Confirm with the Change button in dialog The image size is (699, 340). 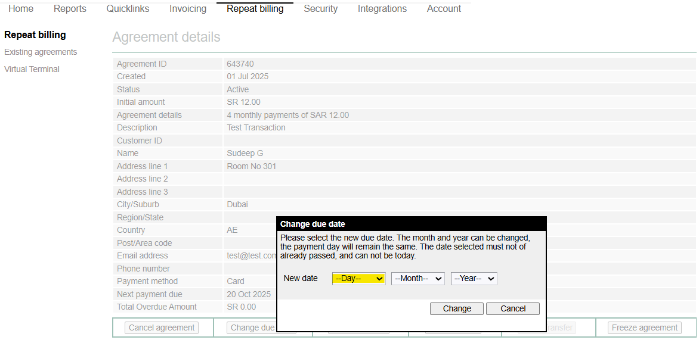pos(457,308)
